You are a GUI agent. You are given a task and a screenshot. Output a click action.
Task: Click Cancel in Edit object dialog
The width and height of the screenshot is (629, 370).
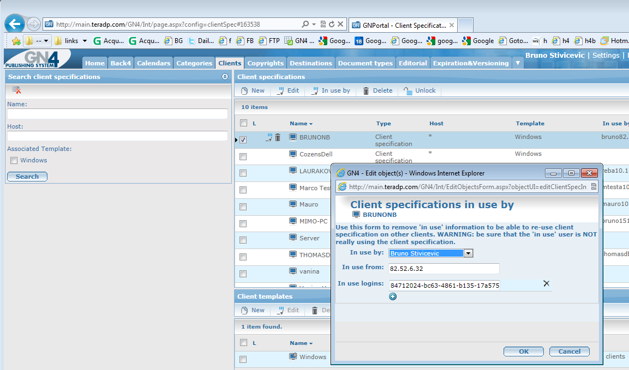coord(569,351)
